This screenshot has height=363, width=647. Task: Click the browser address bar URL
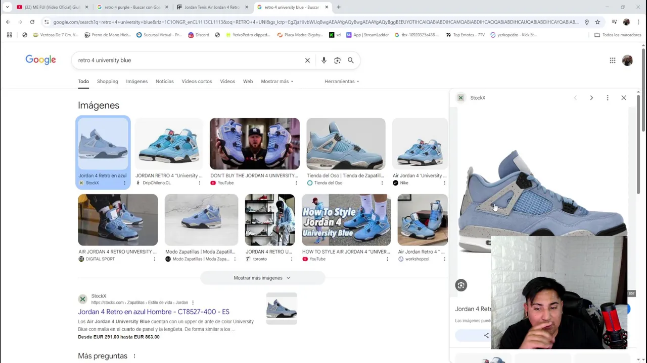pos(316,22)
